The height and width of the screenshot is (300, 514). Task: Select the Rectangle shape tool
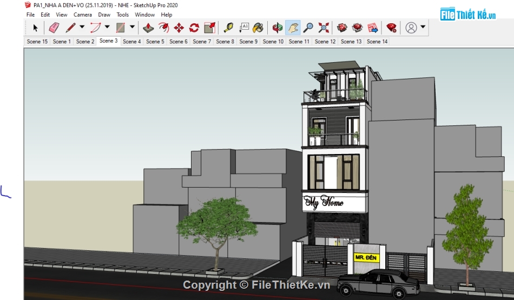tap(120, 28)
